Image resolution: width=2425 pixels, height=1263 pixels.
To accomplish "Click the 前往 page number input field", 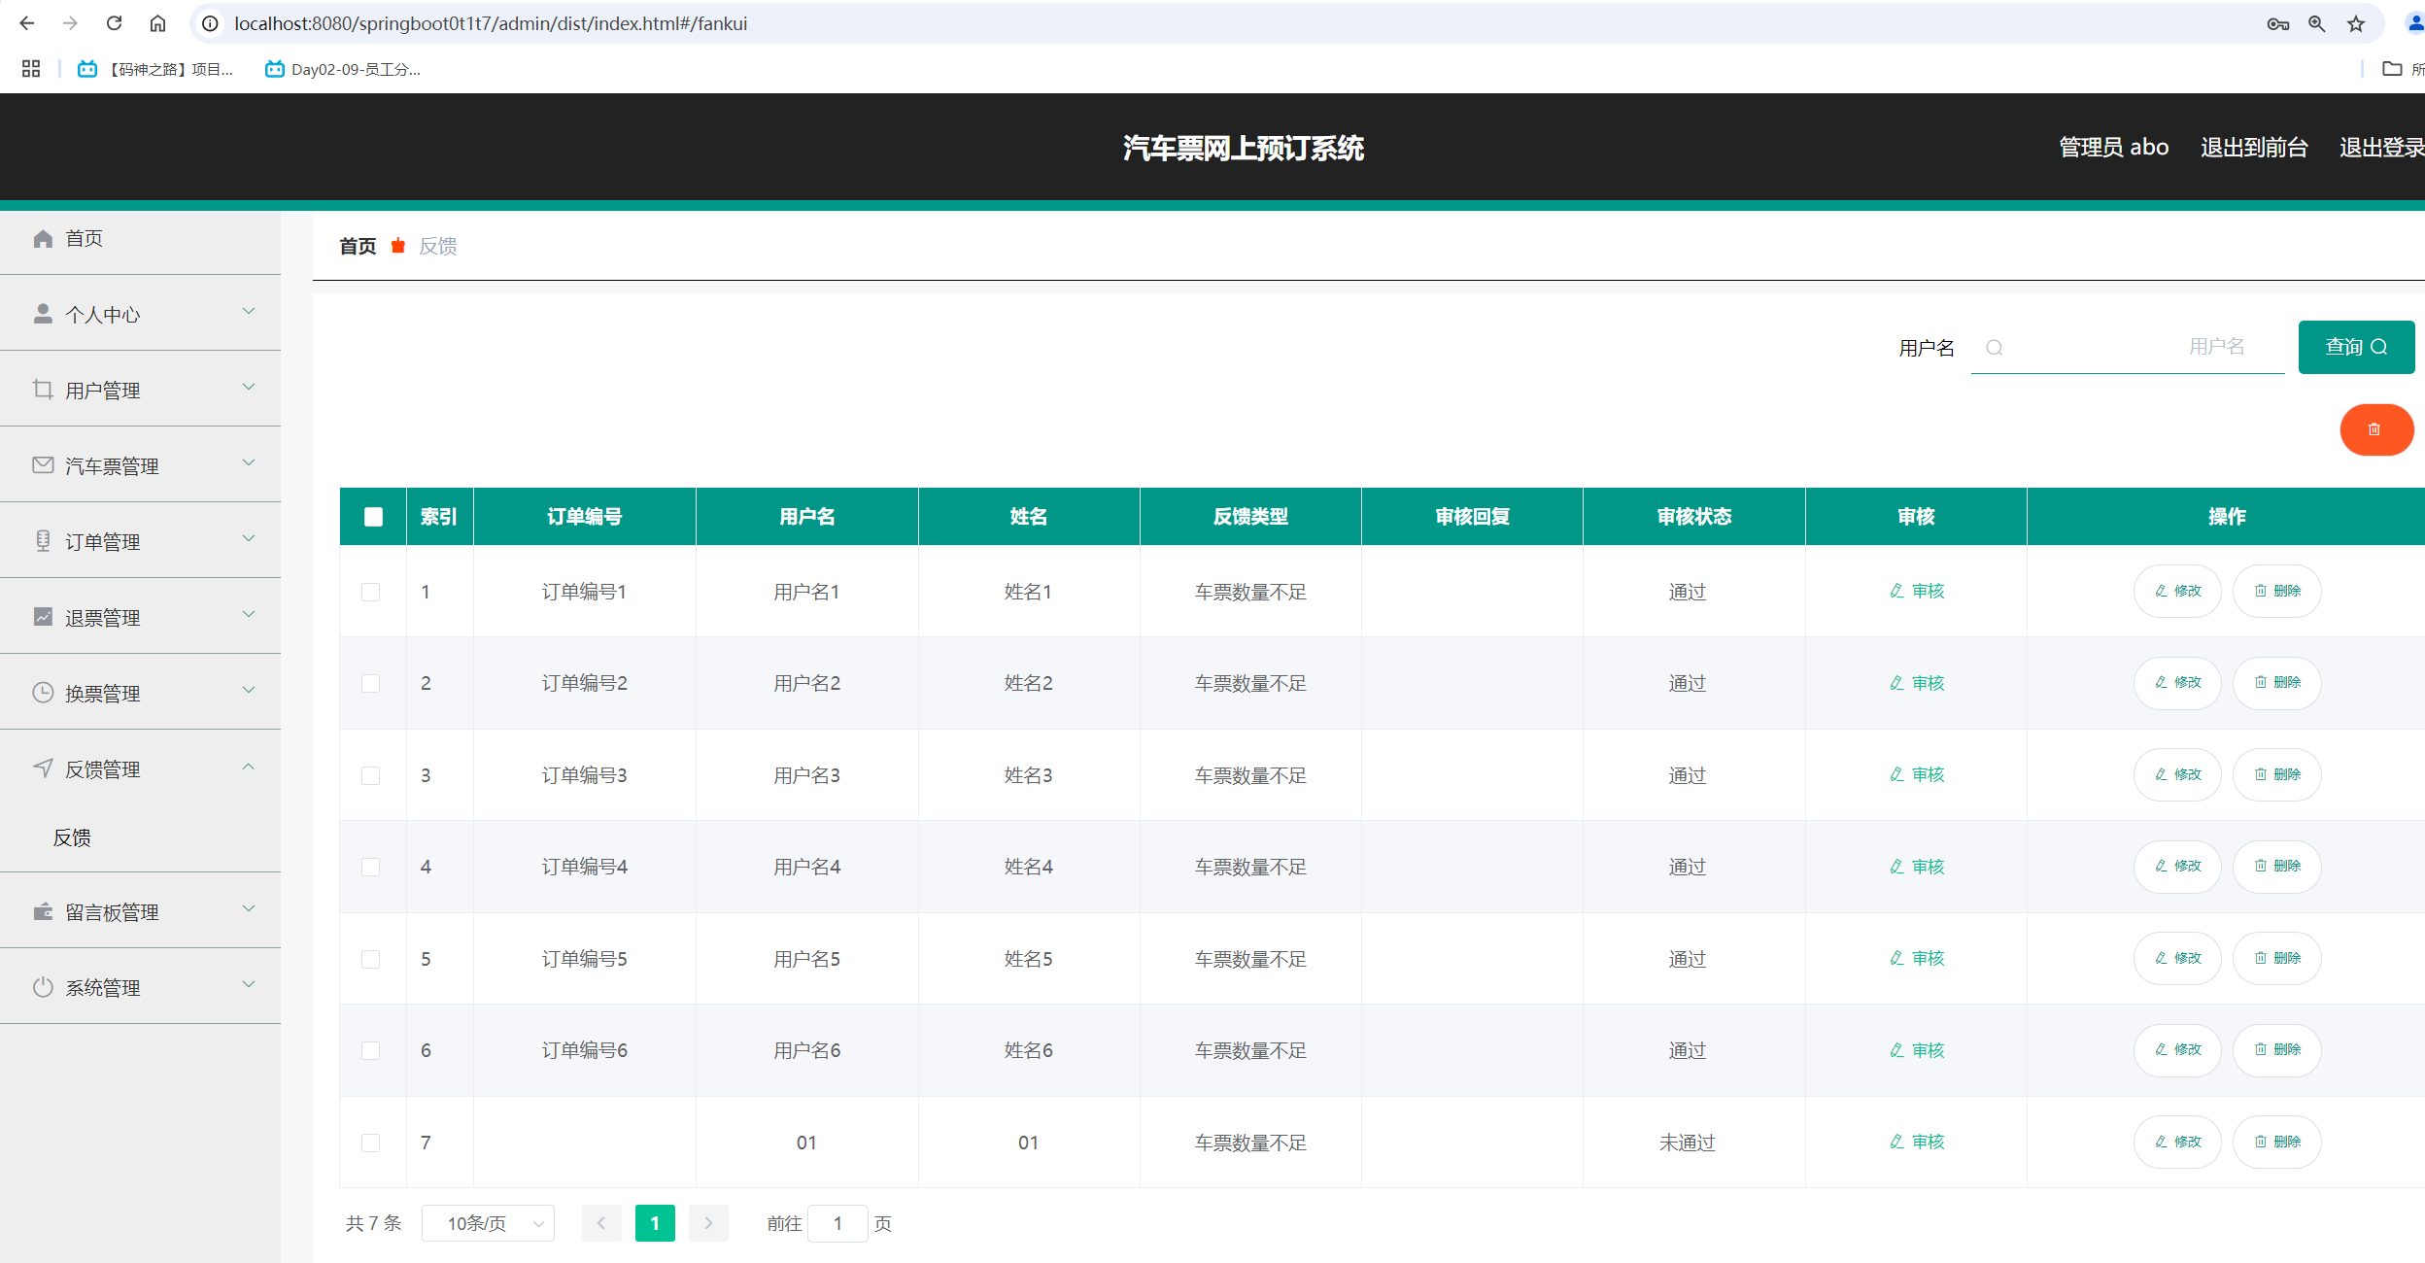I will click(837, 1223).
